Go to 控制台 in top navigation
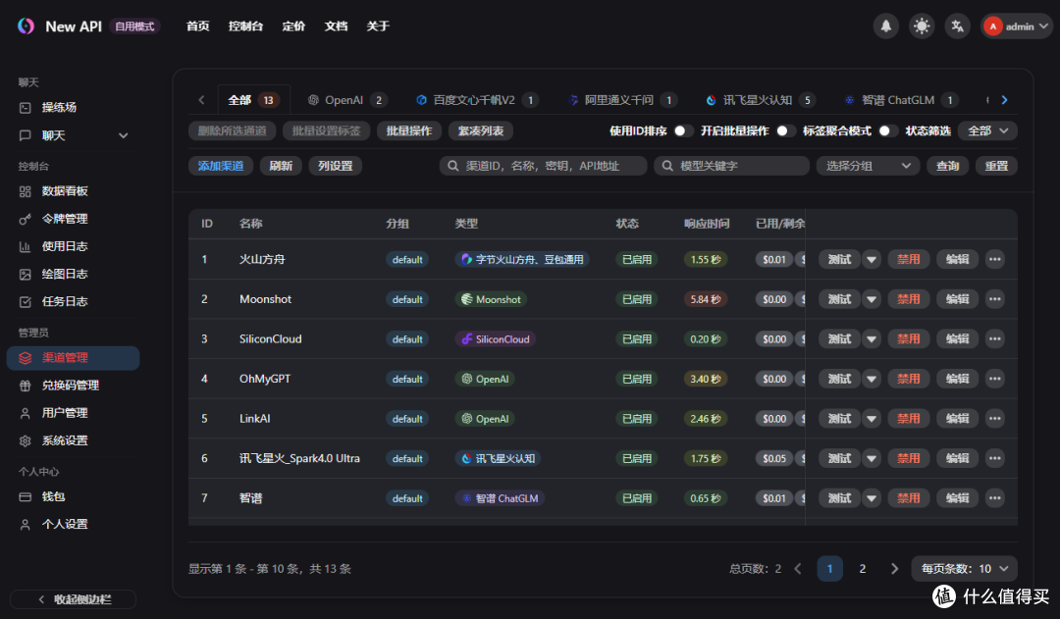1060x619 pixels. click(245, 26)
